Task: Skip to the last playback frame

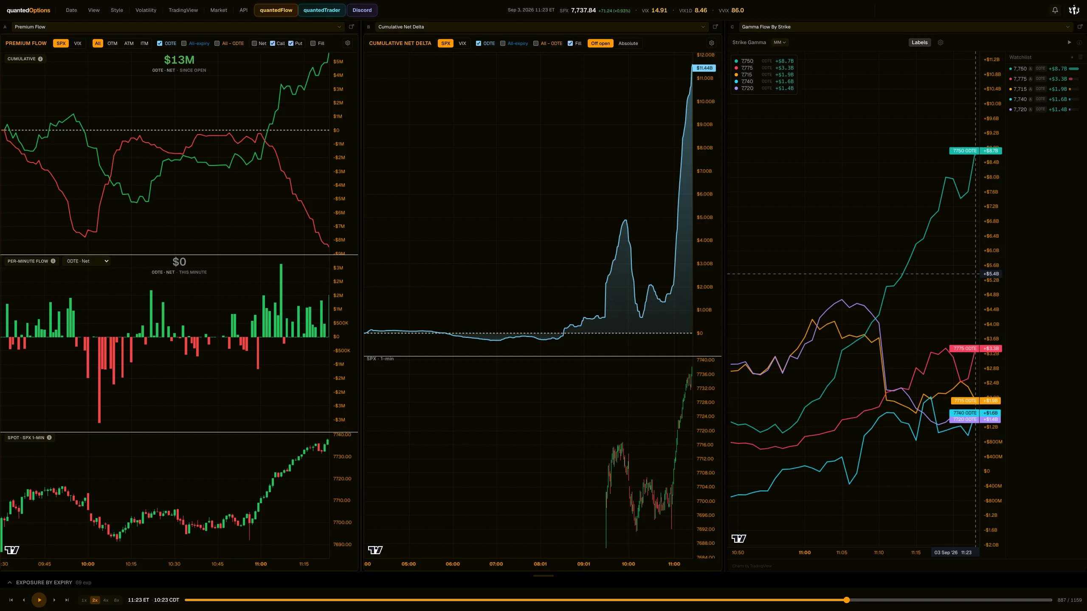Action: pos(67,600)
